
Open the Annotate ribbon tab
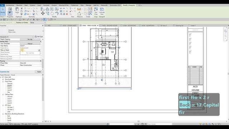point(46,5)
